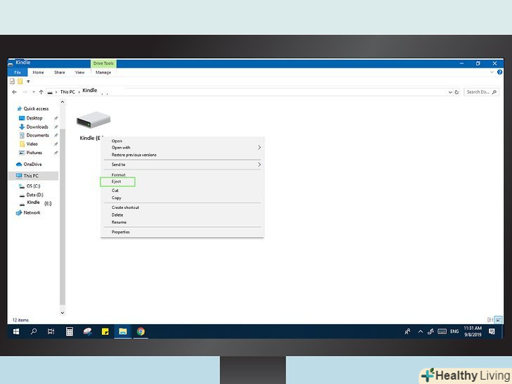Switch to Details view layout icon
The width and height of the screenshot is (512, 384).
click(x=490, y=320)
